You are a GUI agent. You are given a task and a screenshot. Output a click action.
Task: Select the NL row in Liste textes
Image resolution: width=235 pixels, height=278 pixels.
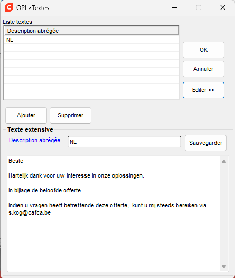pyautogui.click(x=91, y=40)
